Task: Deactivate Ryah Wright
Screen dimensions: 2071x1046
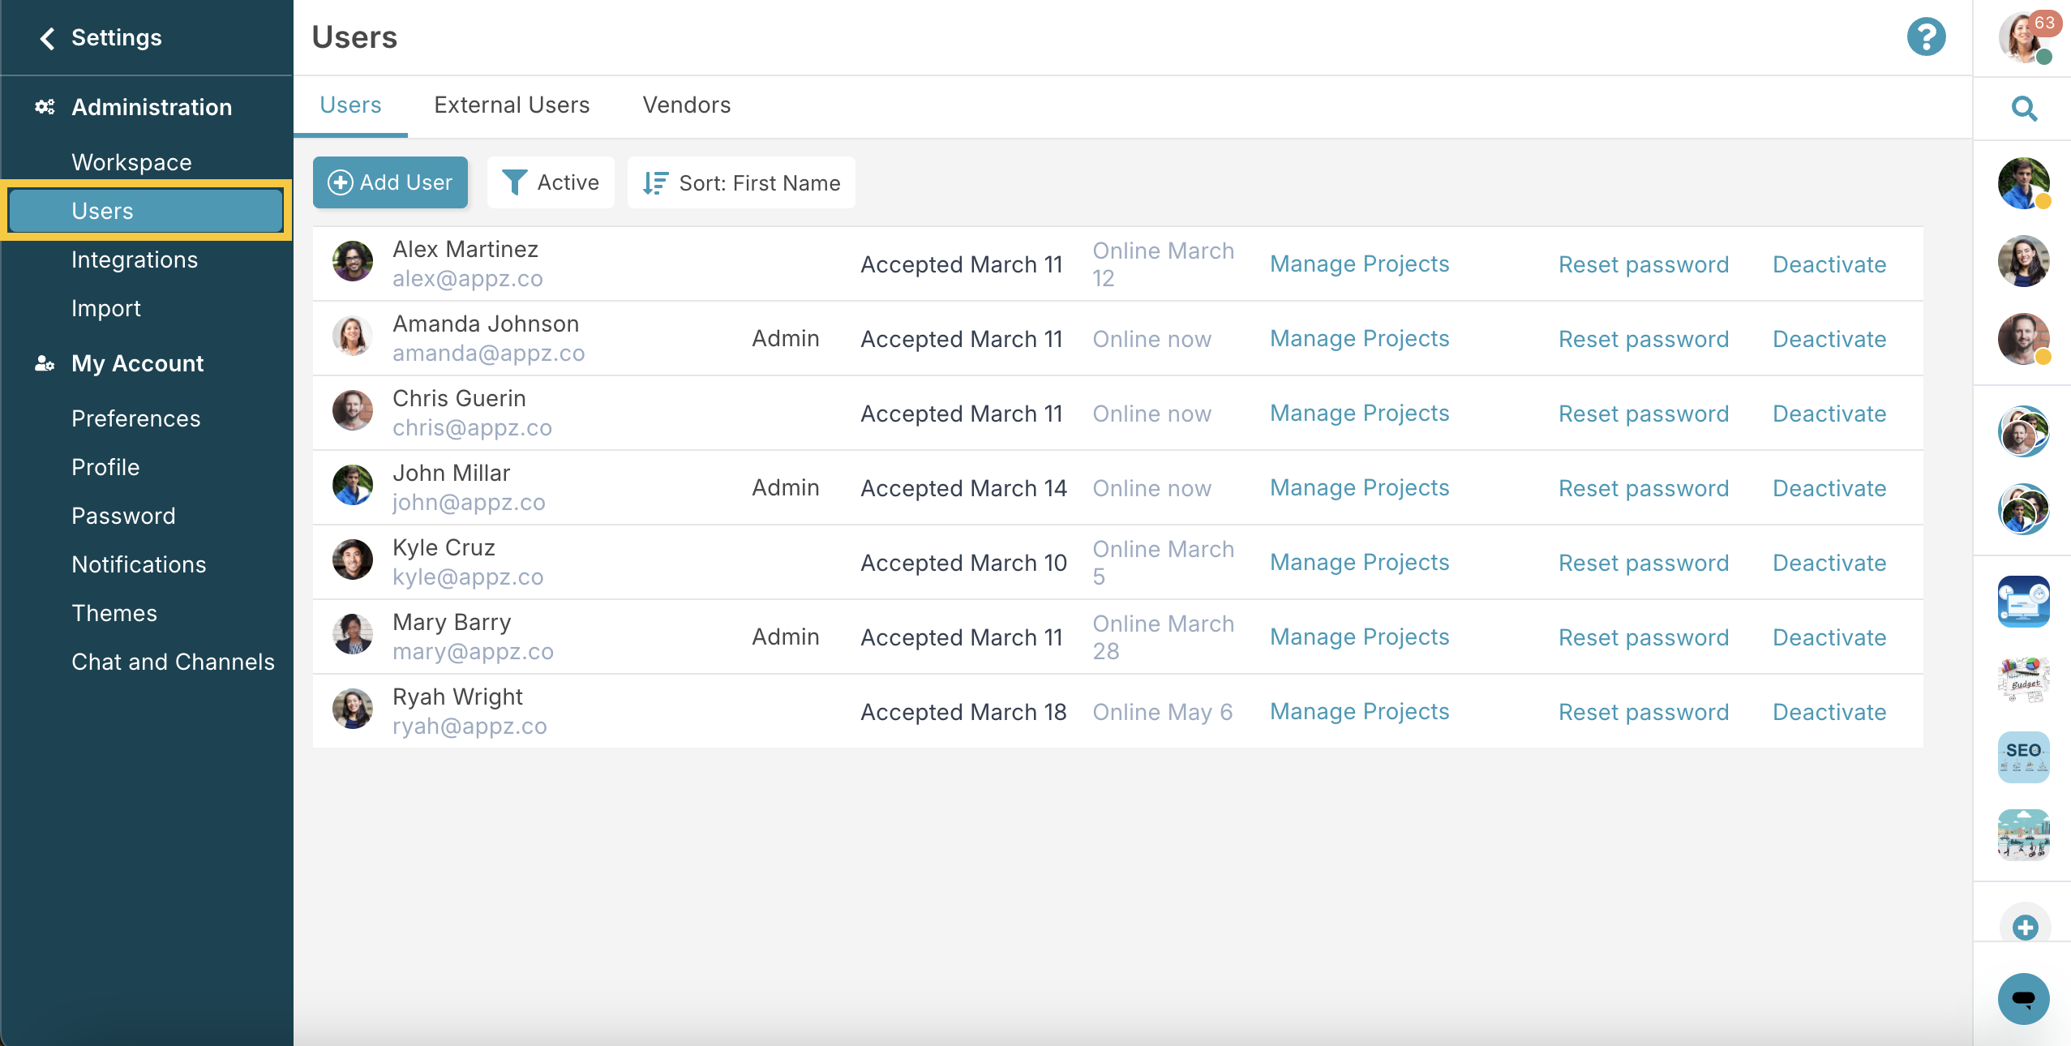Action: (x=1829, y=712)
